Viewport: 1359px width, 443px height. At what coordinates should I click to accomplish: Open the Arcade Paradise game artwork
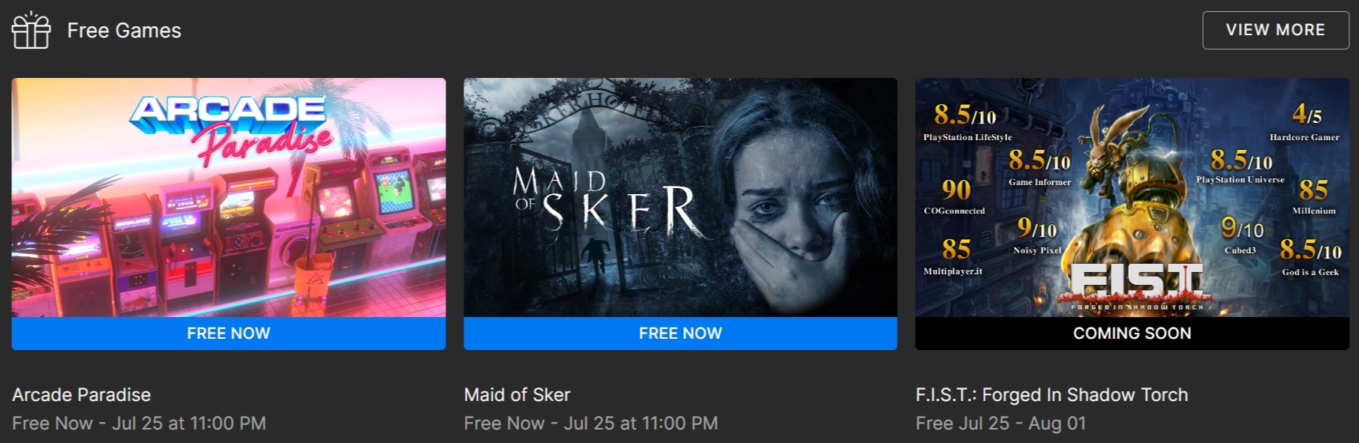coord(229,197)
